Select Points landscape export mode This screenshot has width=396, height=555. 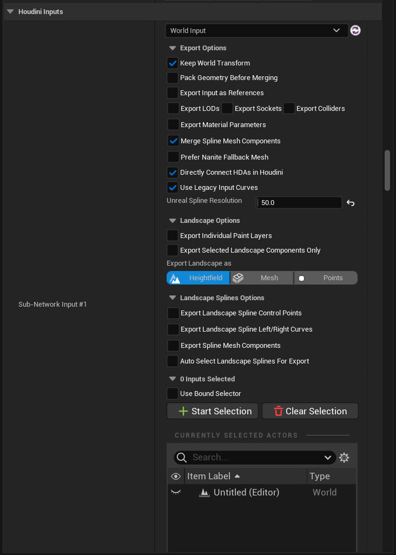click(x=326, y=278)
